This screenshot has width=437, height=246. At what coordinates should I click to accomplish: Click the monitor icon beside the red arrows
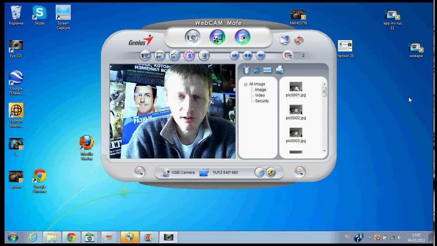coord(284,40)
